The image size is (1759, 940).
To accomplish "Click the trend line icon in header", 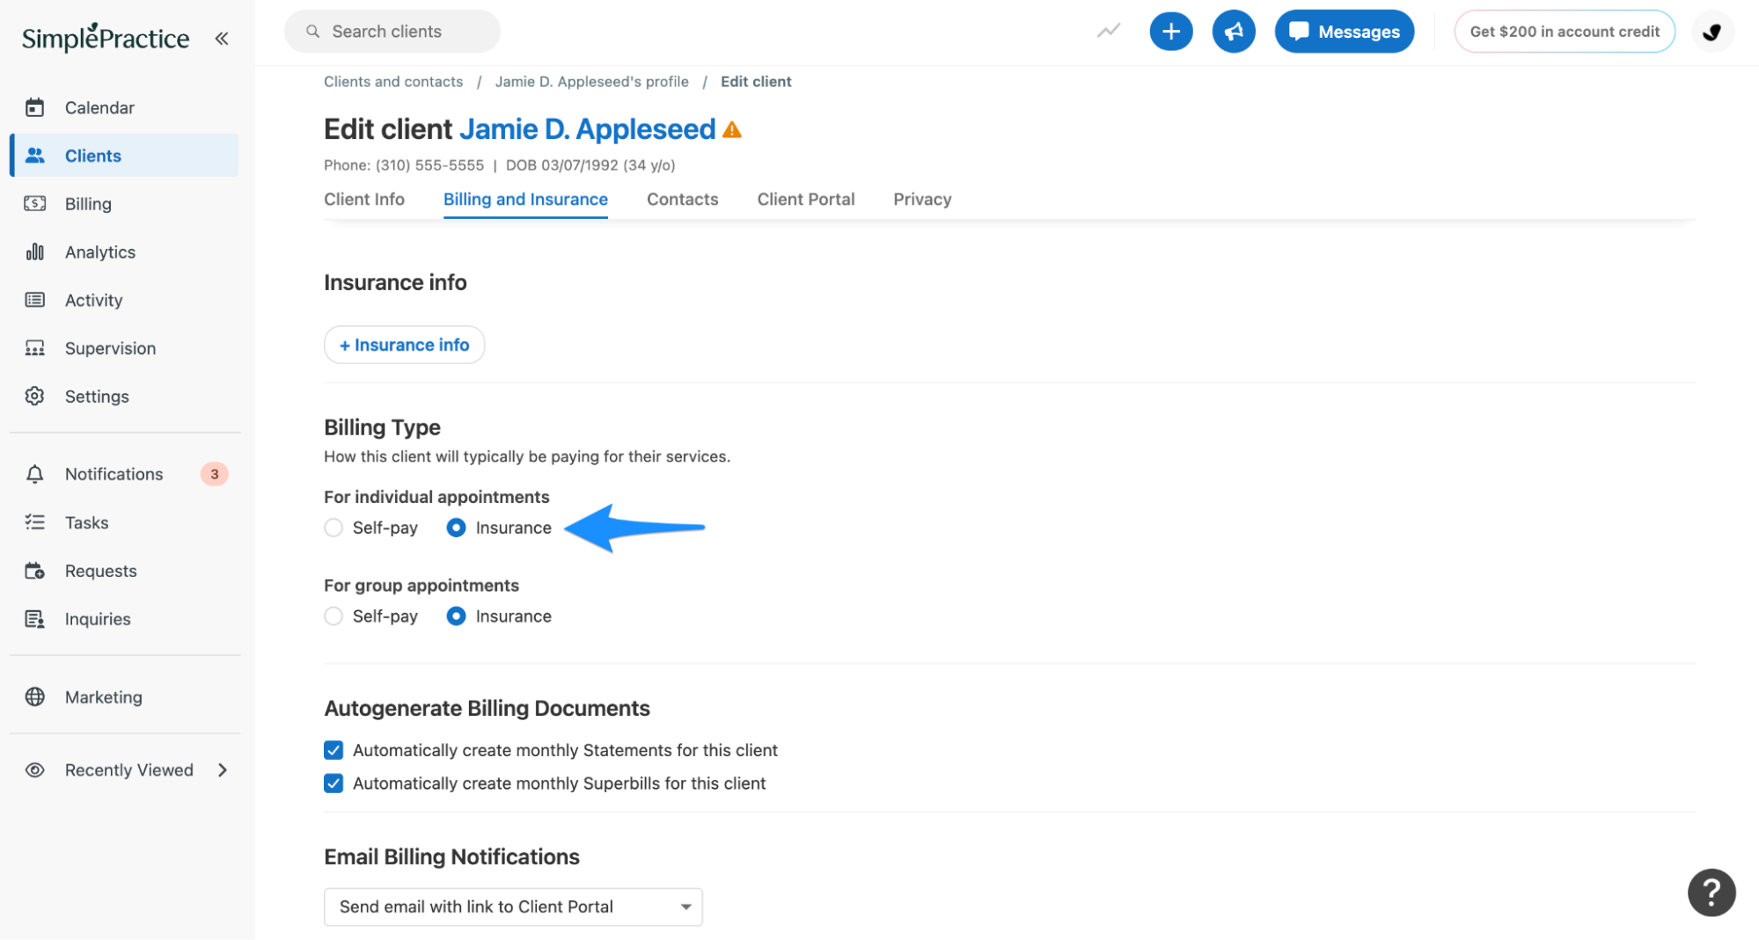I will coord(1108,32).
